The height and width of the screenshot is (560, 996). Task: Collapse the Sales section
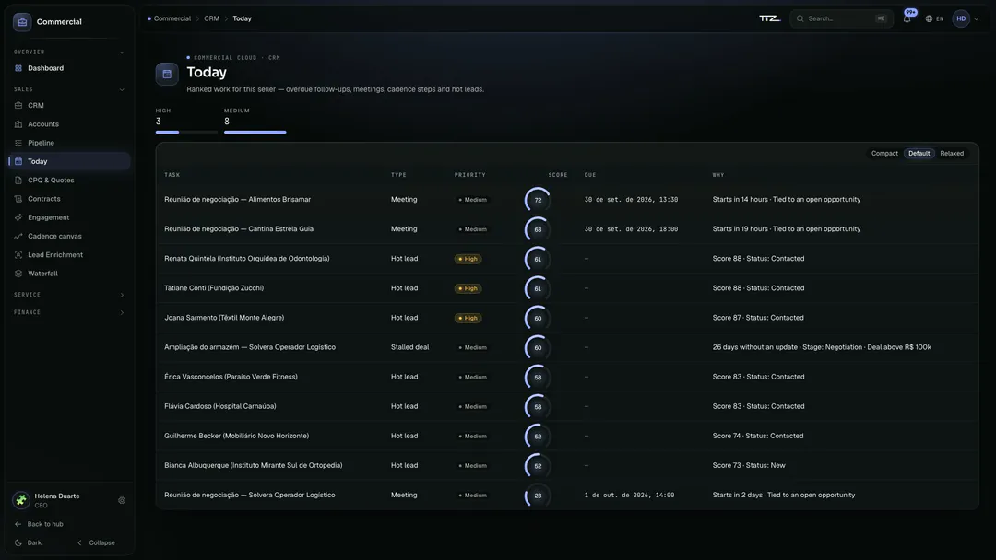122,89
